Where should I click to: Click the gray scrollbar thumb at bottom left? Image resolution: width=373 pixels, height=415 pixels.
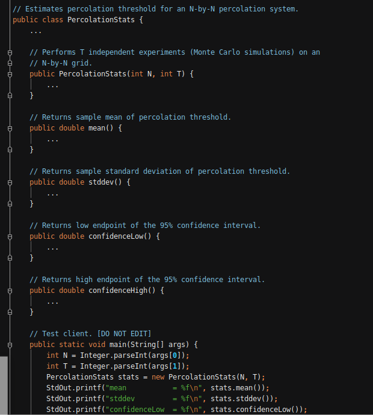(4, 386)
